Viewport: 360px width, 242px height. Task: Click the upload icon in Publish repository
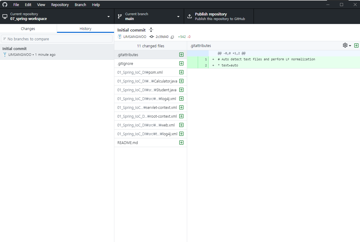coord(190,16)
